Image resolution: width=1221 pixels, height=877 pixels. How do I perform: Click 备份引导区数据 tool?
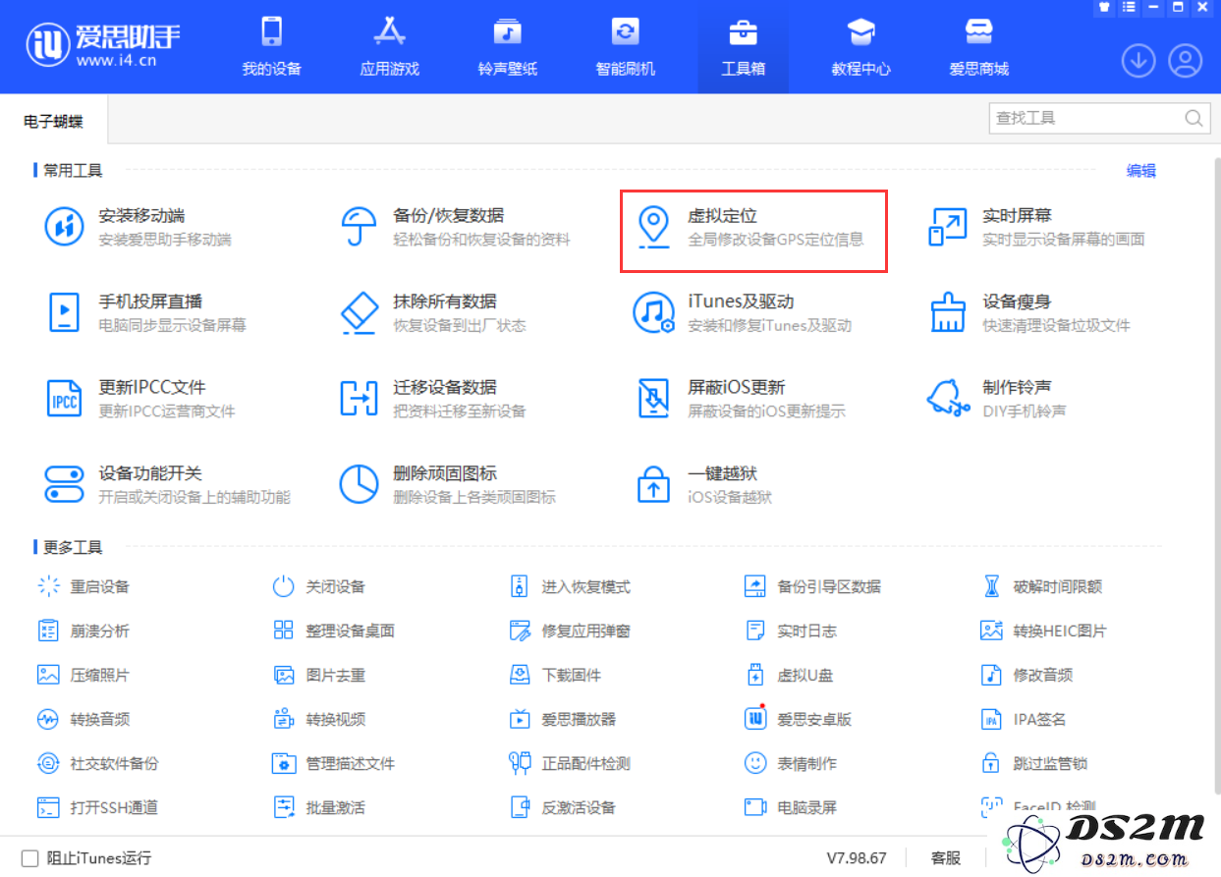(813, 586)
